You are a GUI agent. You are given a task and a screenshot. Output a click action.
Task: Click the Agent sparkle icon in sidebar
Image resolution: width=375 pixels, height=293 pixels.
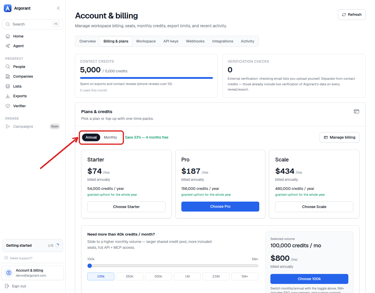8,46
